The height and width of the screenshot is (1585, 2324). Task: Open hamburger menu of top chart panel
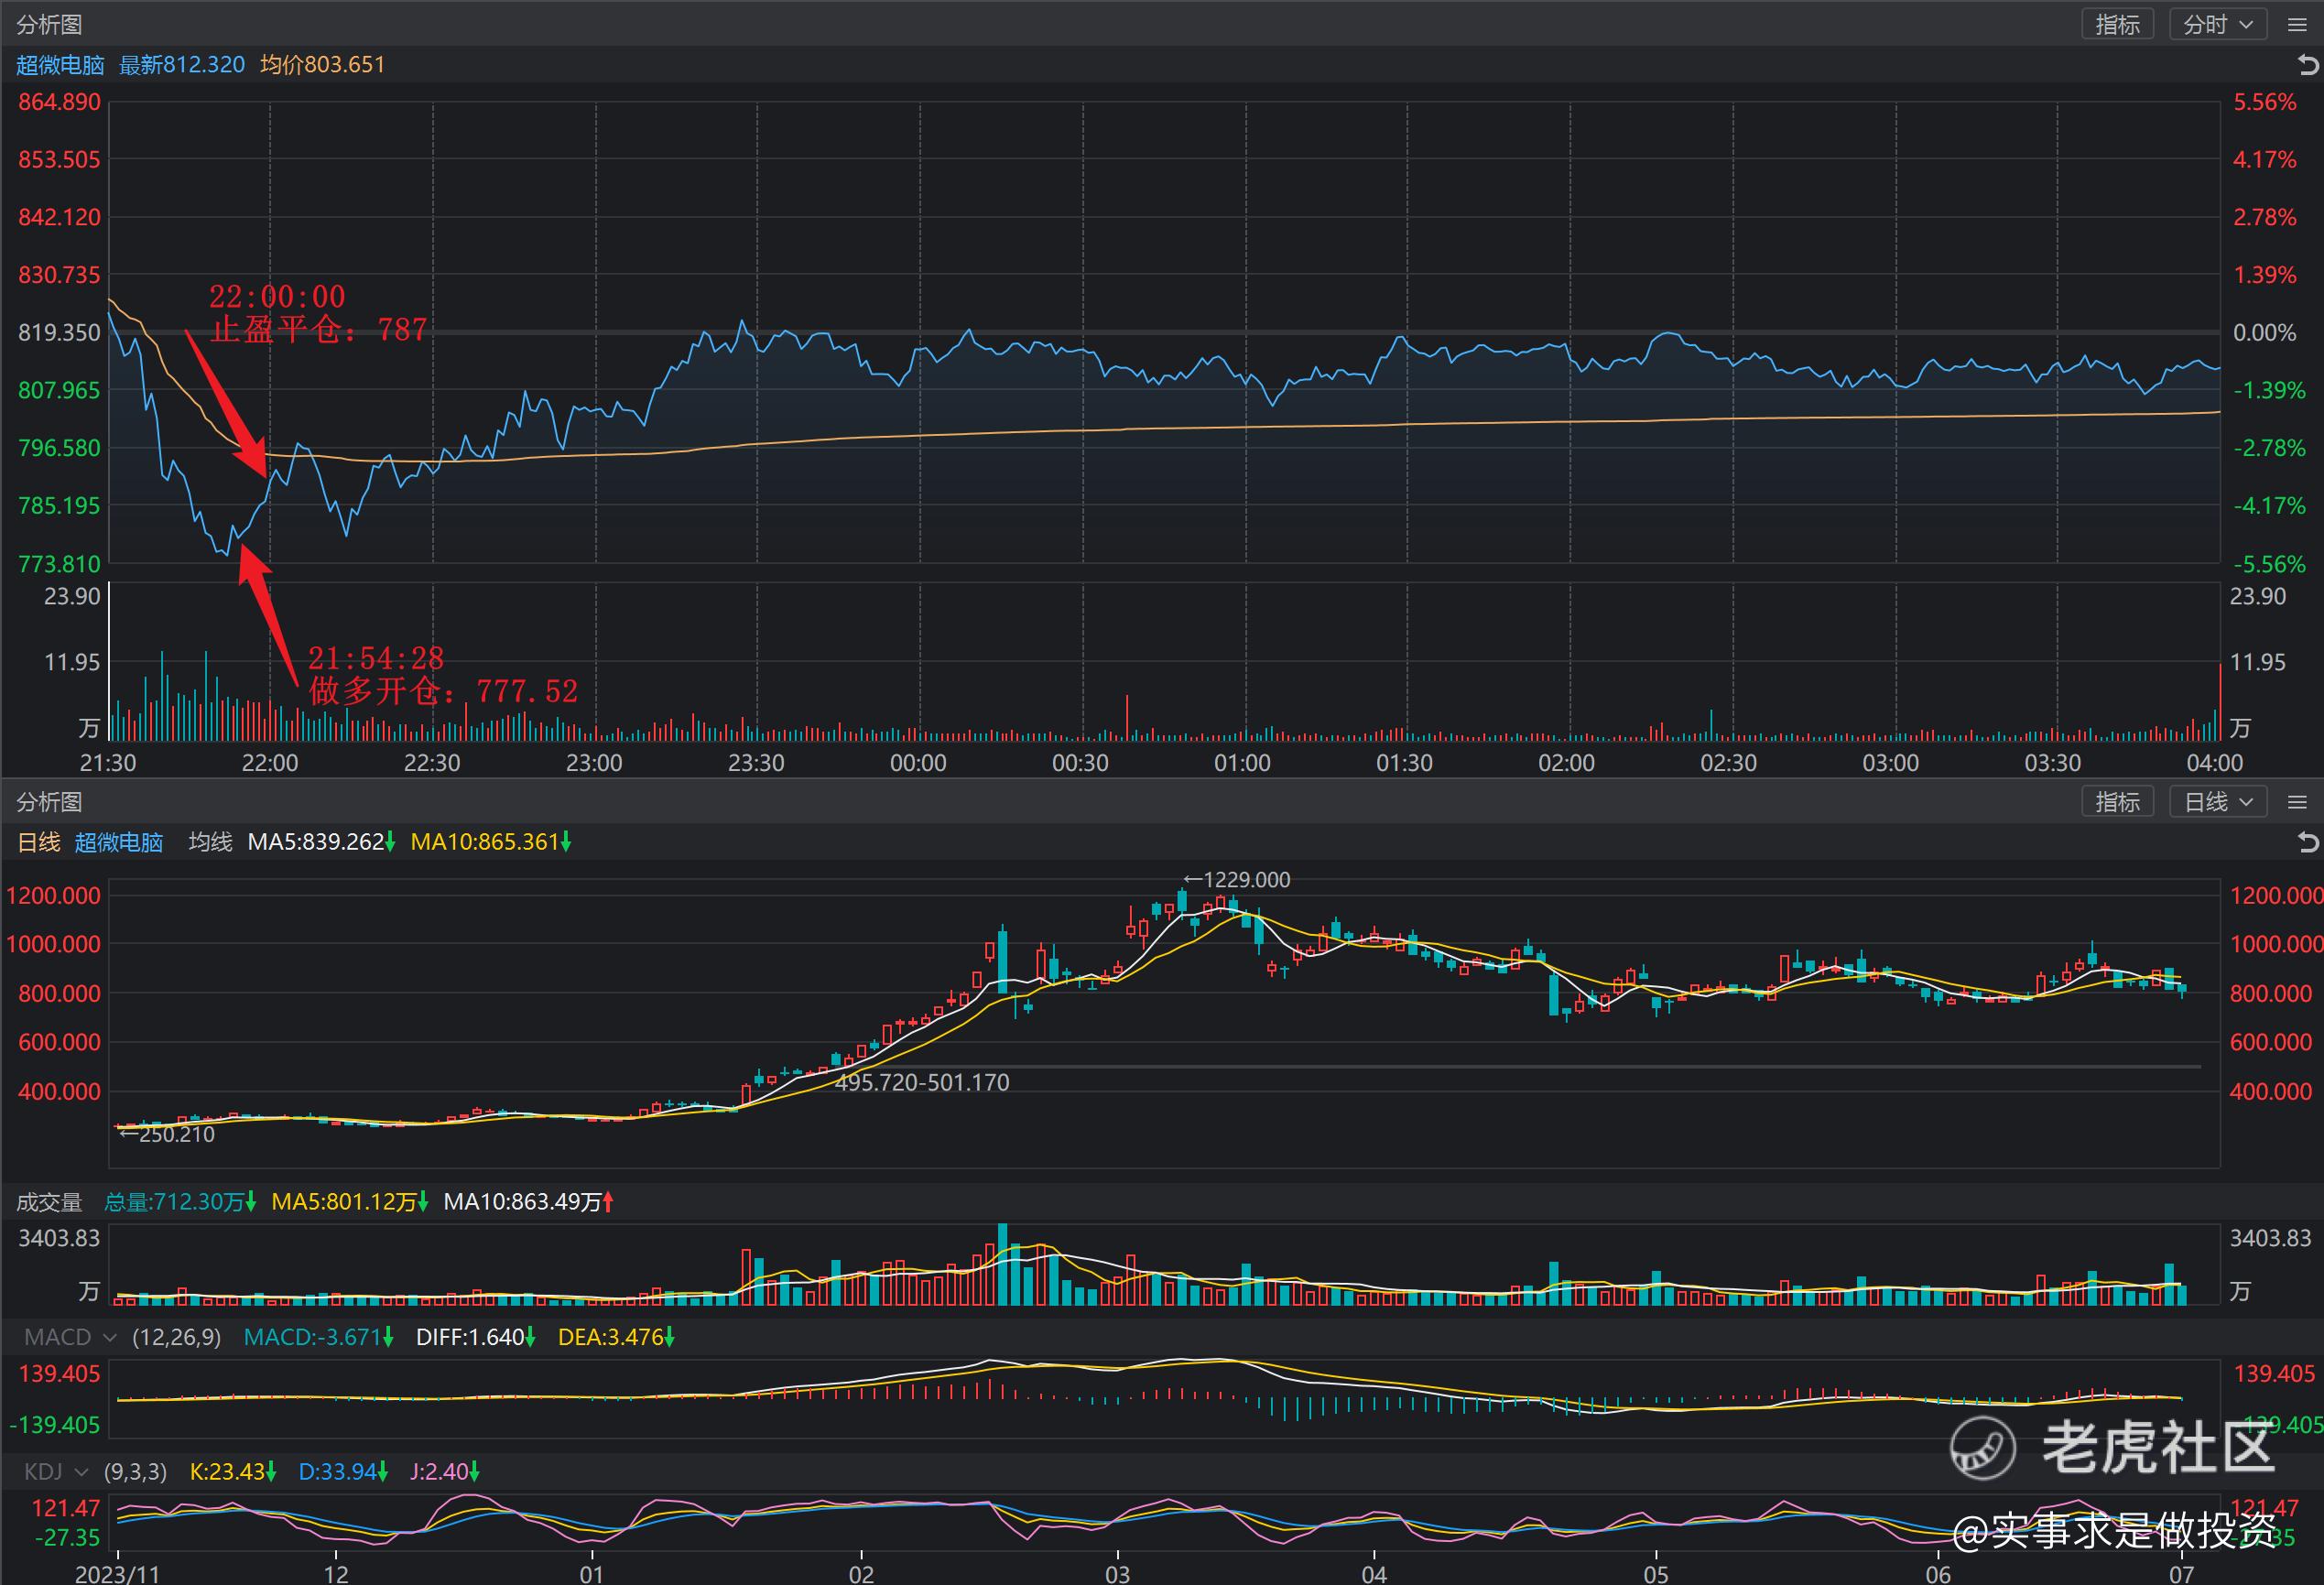coord(2297,25)
